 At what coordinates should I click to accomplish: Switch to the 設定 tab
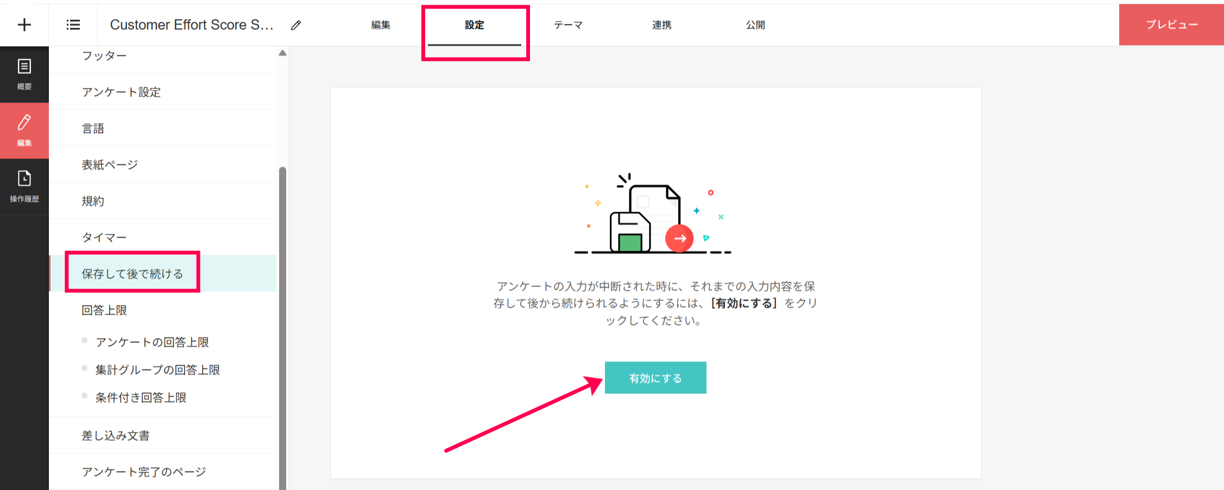(474, 25)
